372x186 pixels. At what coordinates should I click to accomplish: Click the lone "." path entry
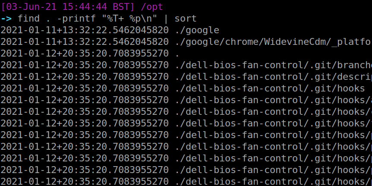(x=178, y=54)
